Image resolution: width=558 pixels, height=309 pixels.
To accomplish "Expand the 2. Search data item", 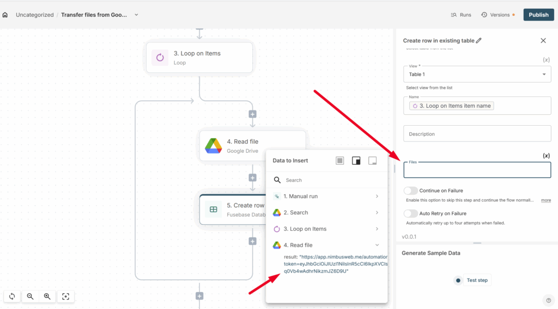I will 377,213.
